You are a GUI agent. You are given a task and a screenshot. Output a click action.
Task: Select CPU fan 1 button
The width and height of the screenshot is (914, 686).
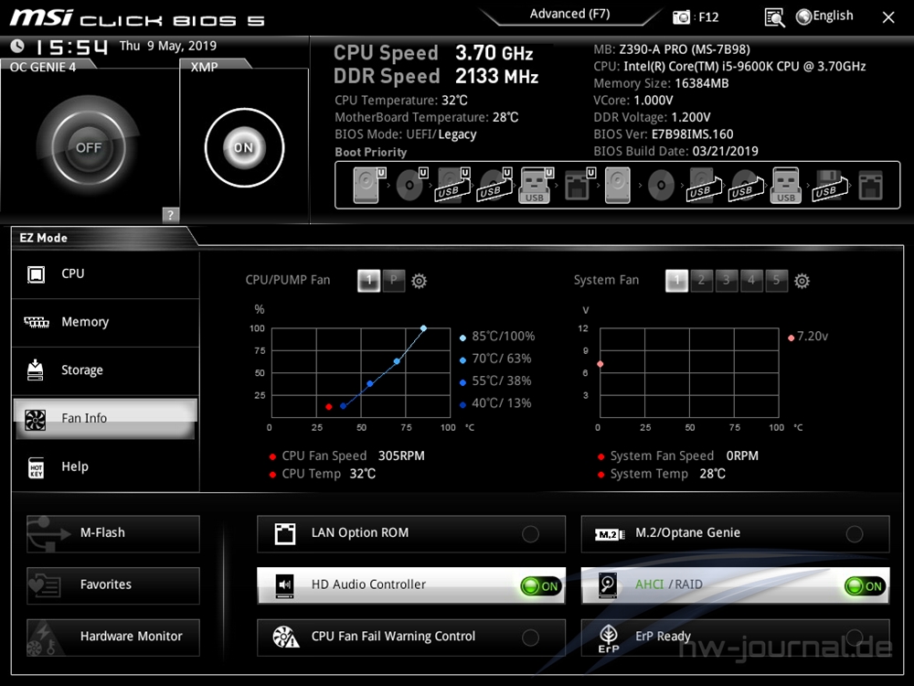pos(368,281)
